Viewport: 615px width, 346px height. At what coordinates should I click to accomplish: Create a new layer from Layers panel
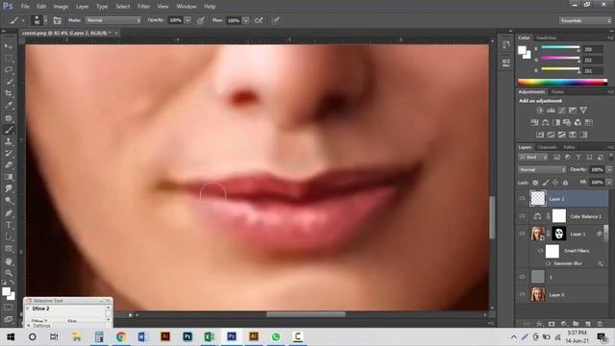[x=588, y=324]
